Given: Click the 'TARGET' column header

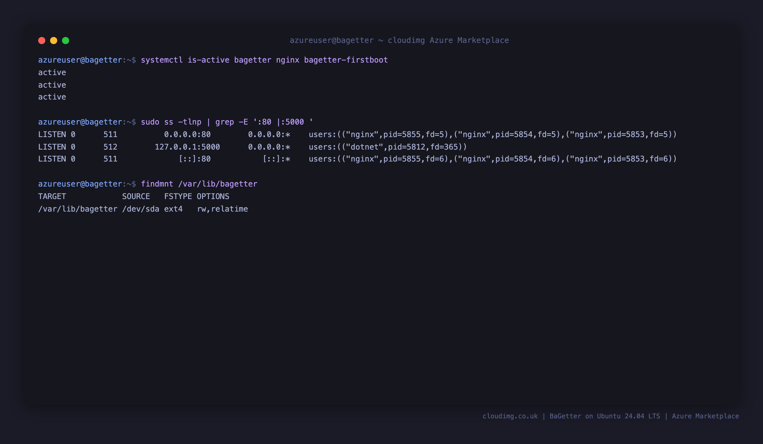Looking at the screenshot, I should (52, 196).
